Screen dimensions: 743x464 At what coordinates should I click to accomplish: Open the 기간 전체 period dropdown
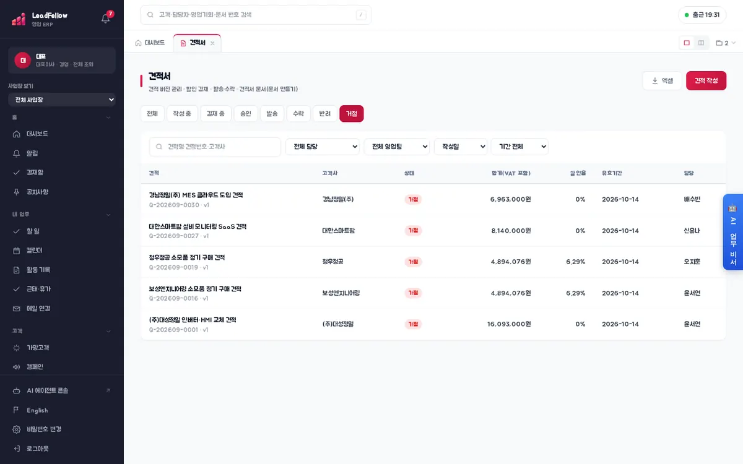519,147
